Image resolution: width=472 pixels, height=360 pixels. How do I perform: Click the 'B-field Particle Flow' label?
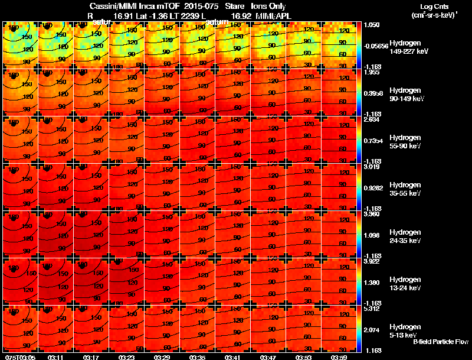click(x=441, y=342)
